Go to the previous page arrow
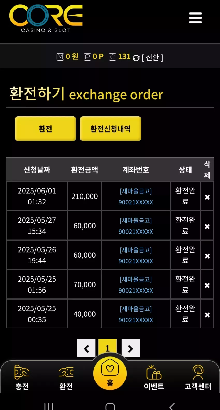 [x=86, y=348]
